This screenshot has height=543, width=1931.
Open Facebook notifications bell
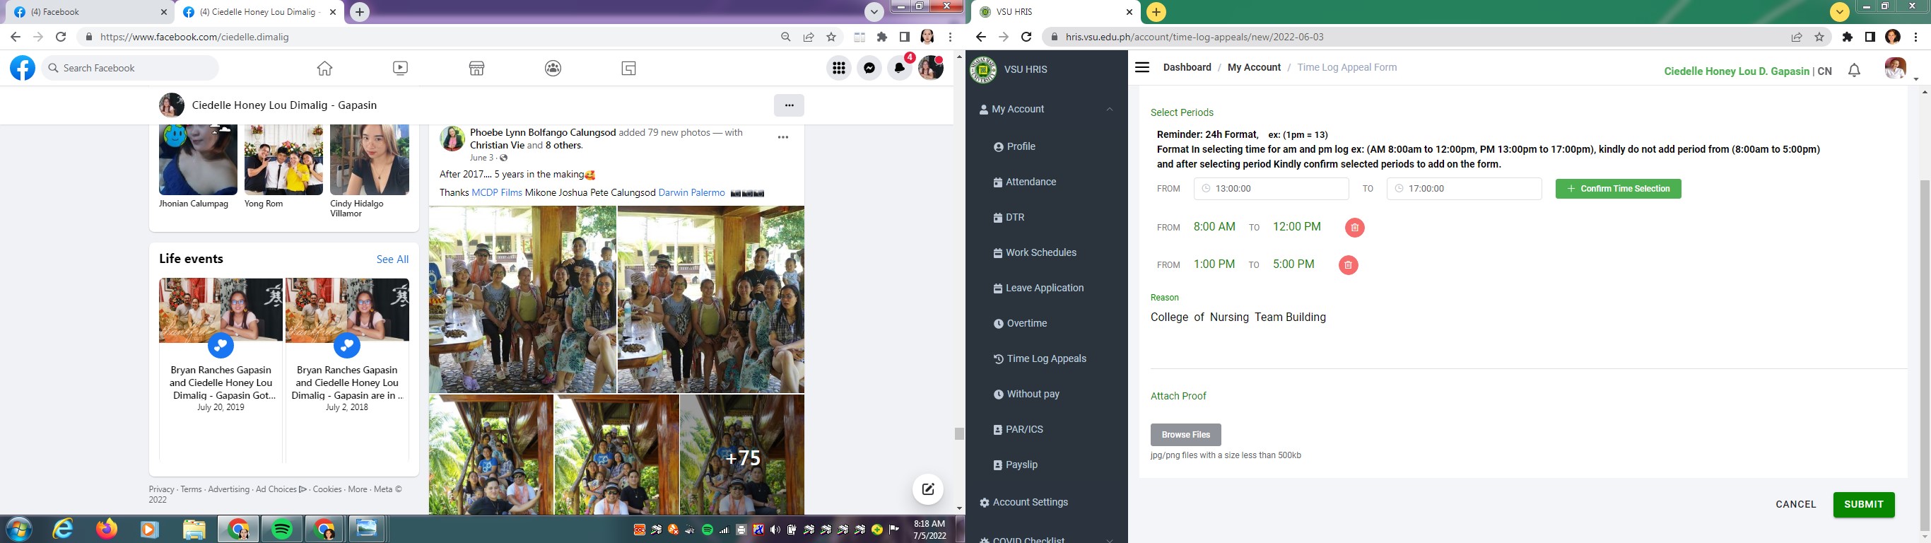pos(900,69)
